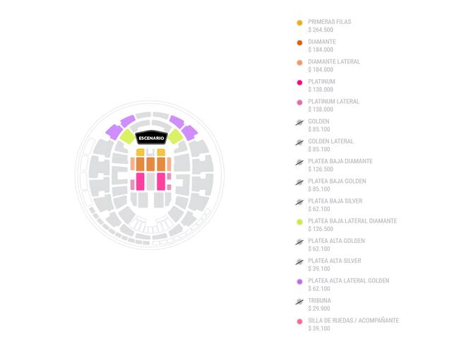Click the Platinum magenta color dot
Viewport: 459px width, 344px height.
pyautogui.click(x=299, y=83)
